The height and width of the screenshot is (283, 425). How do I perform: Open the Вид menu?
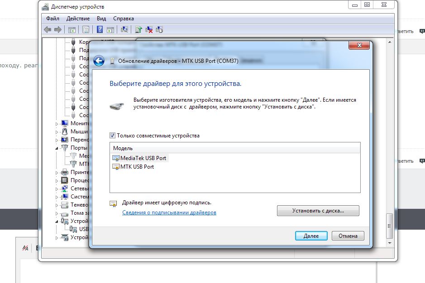[101, 19]
